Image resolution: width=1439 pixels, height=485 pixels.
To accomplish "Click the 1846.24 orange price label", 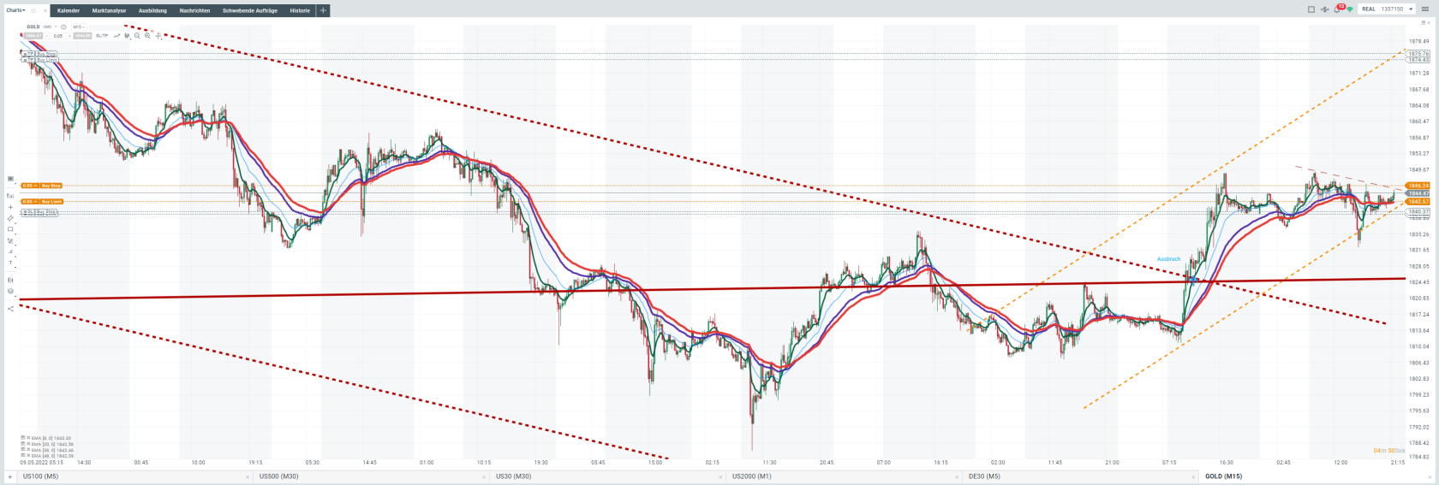I will point(1418,186).
